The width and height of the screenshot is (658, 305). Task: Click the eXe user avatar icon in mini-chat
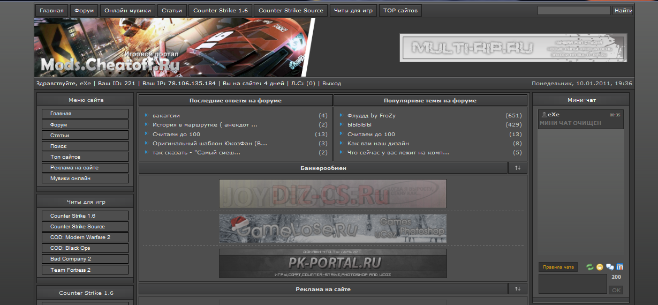544,115
